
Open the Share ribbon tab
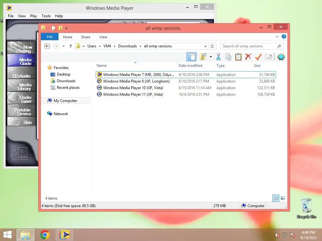[x=86, y=37]
